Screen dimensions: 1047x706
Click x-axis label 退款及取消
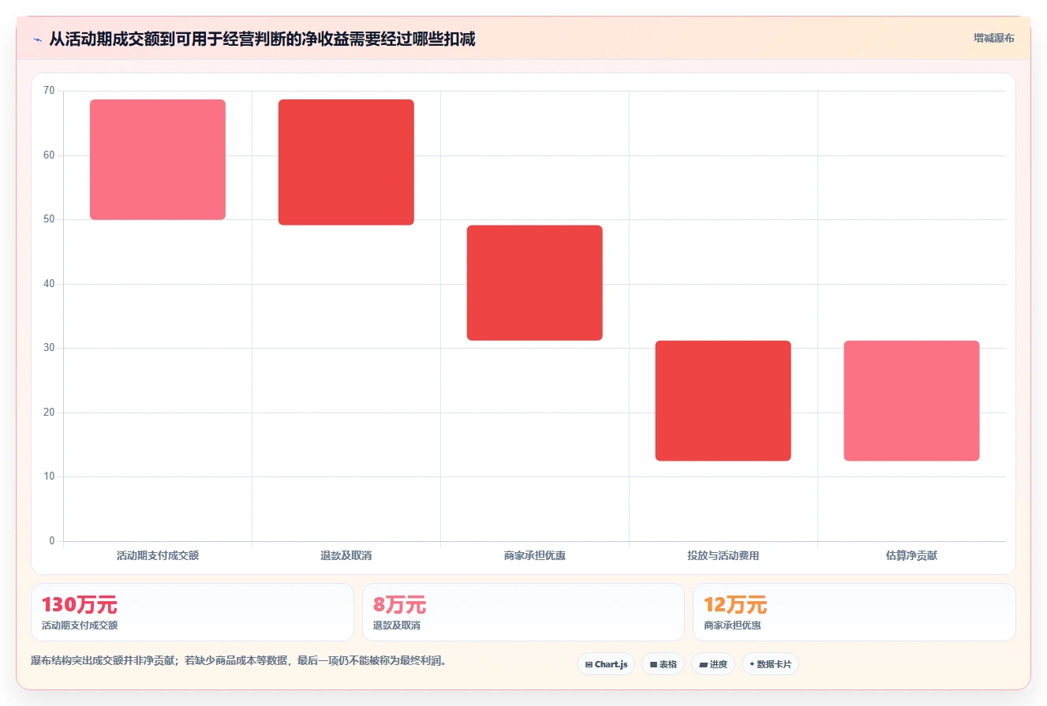point(346,555)
